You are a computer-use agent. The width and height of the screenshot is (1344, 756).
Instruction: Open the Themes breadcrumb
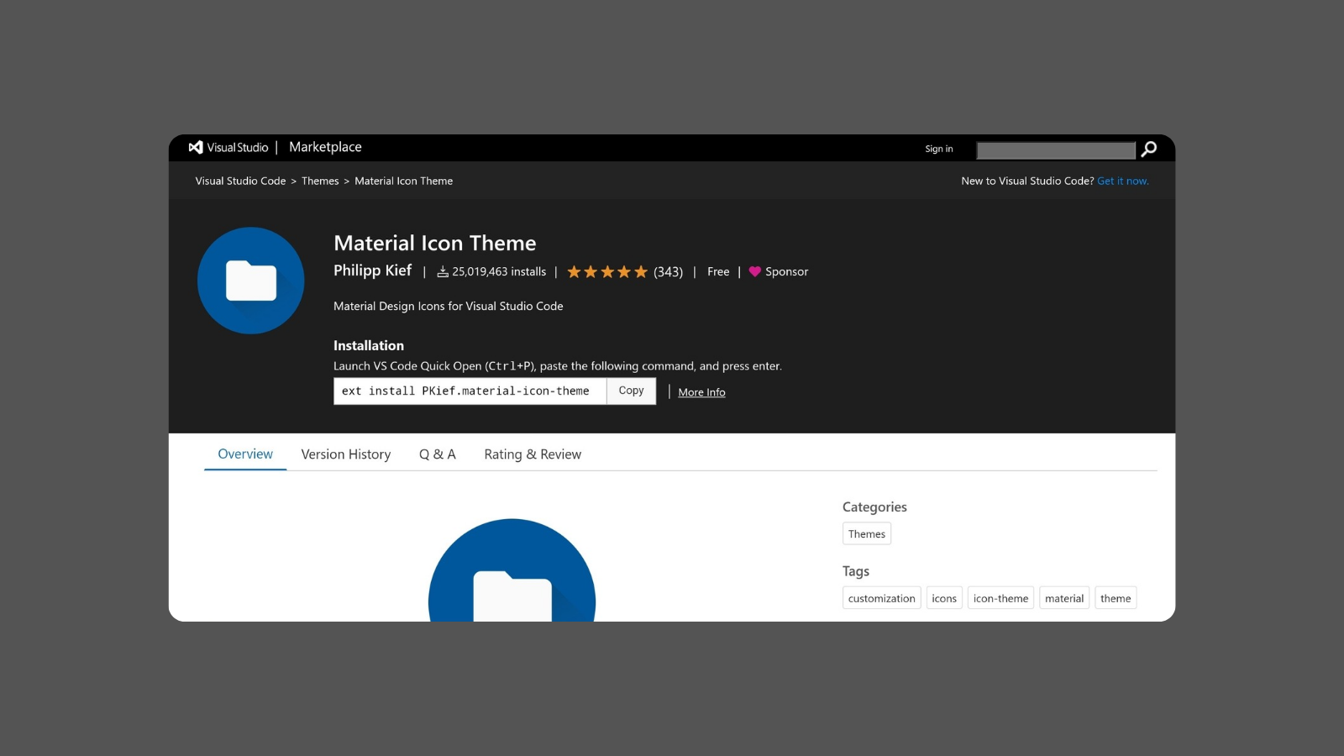click(x=320, y=181)
